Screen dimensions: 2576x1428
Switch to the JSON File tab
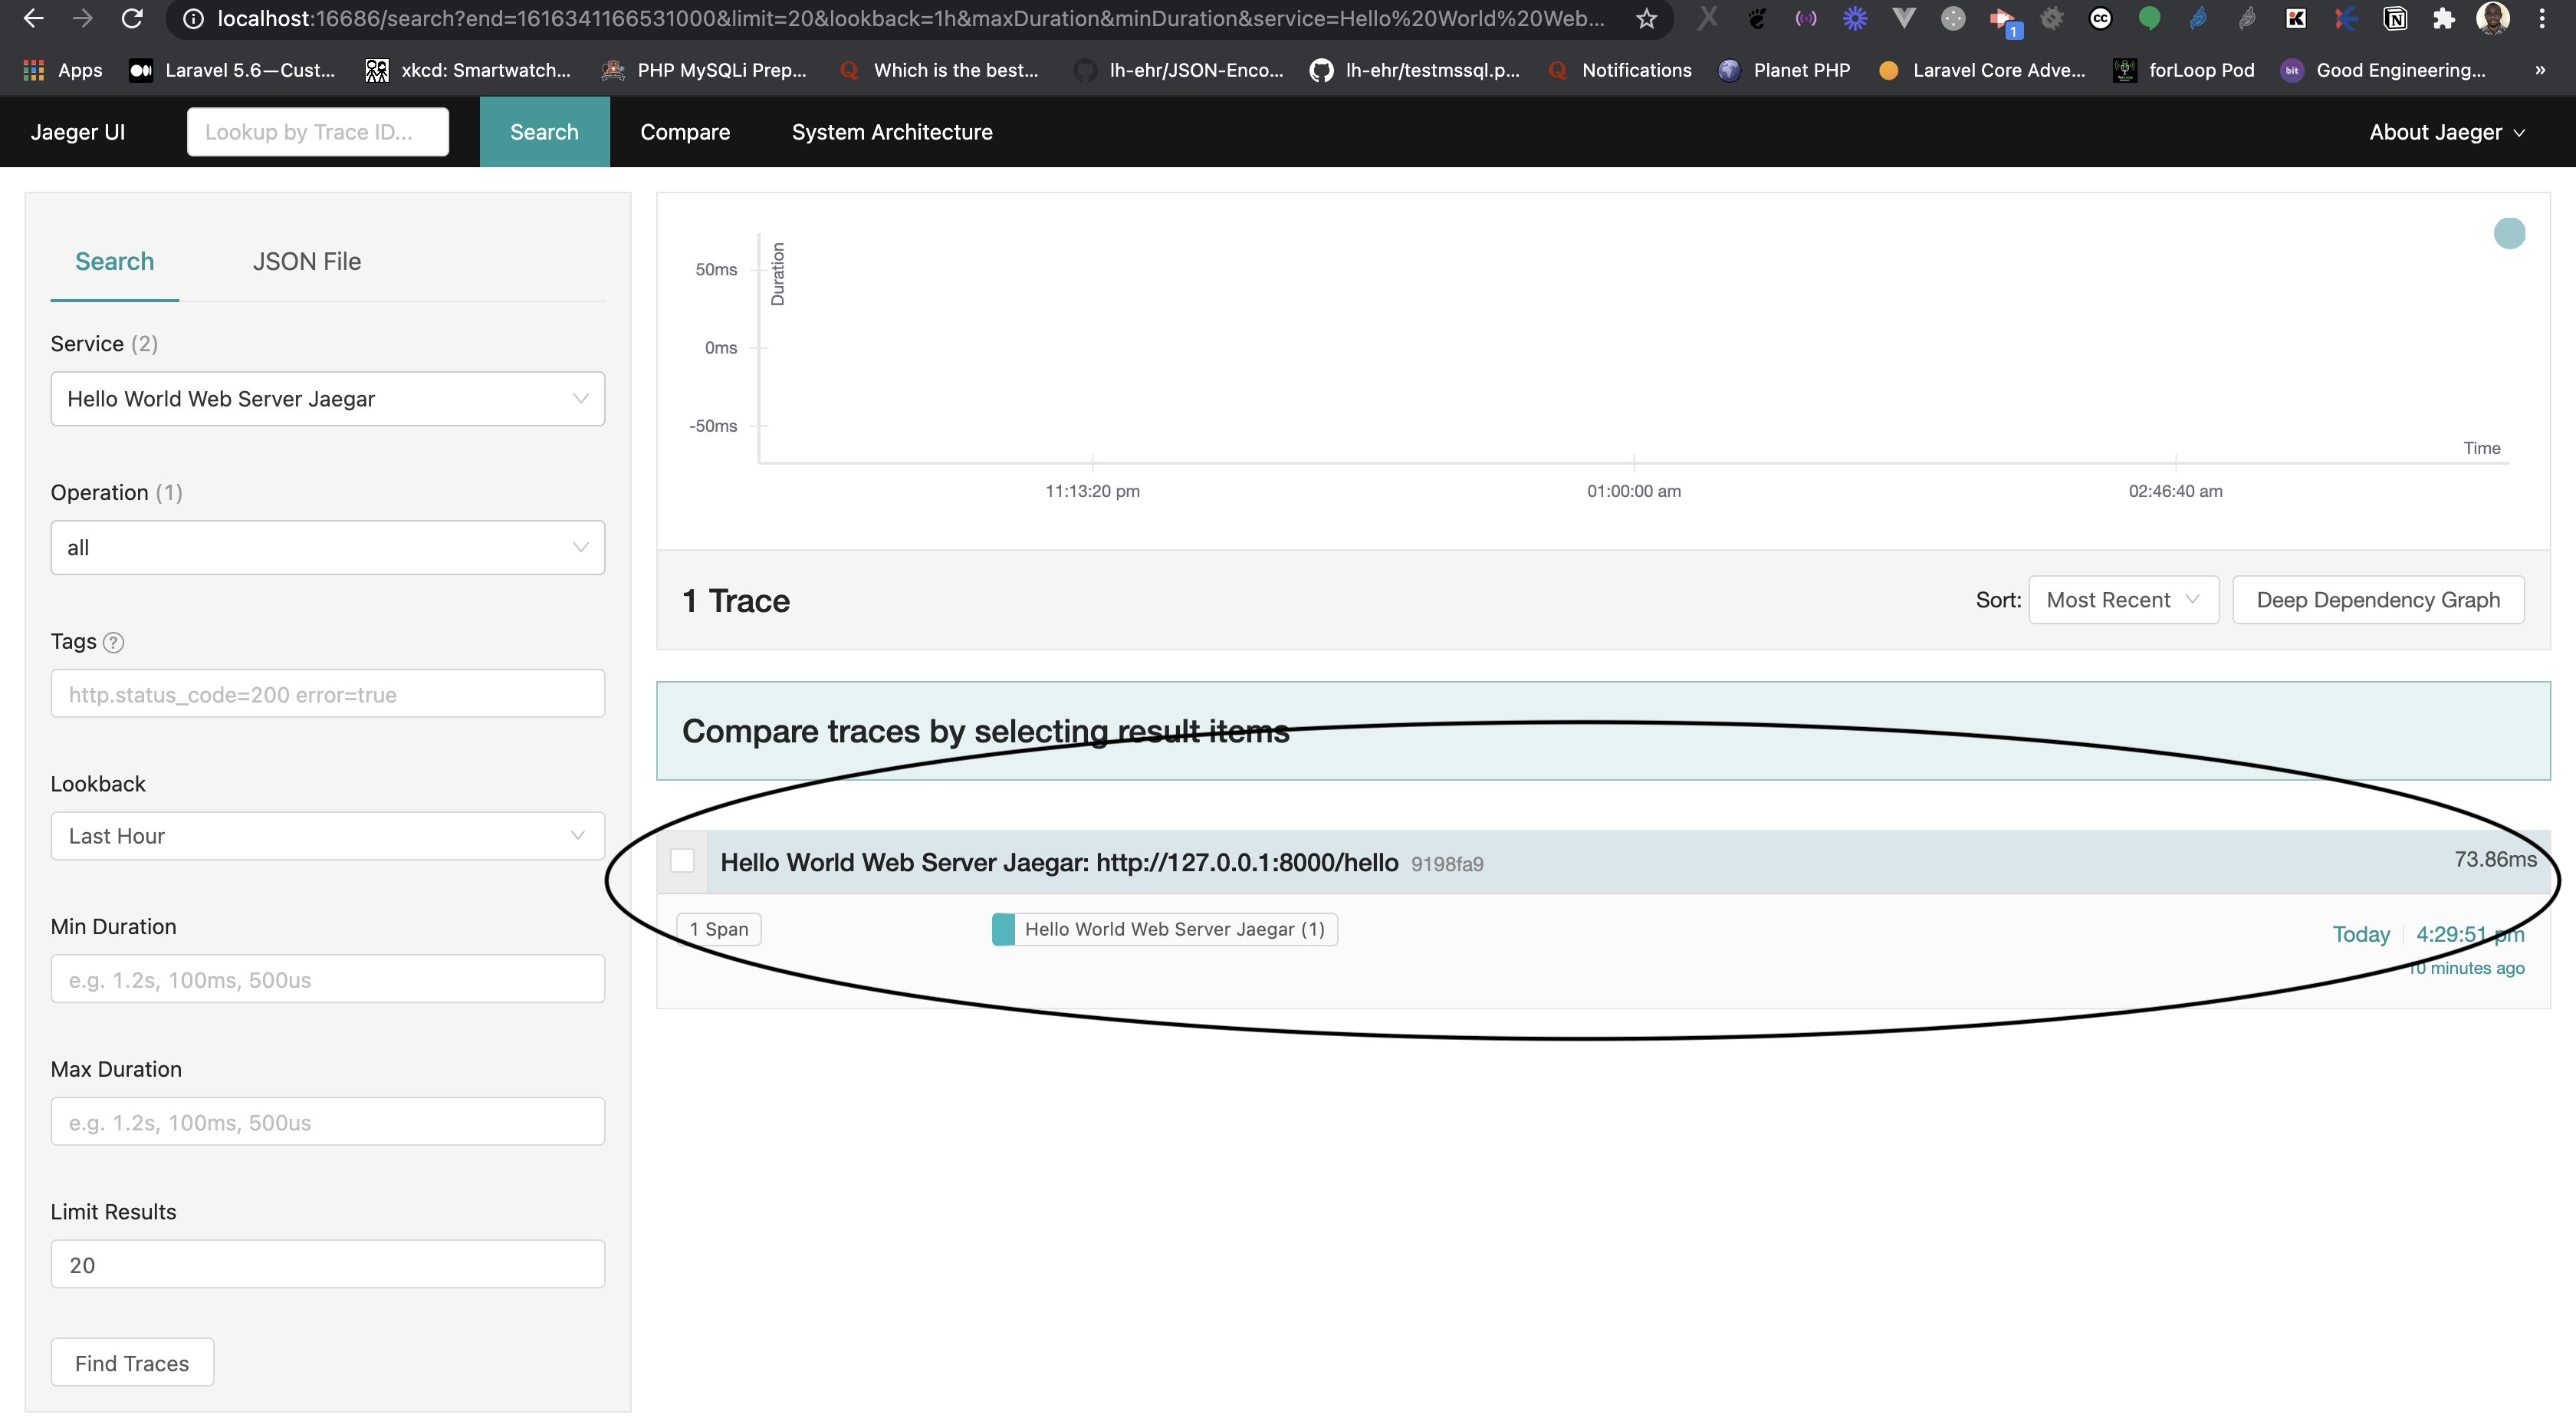click(x=306, y=261)
